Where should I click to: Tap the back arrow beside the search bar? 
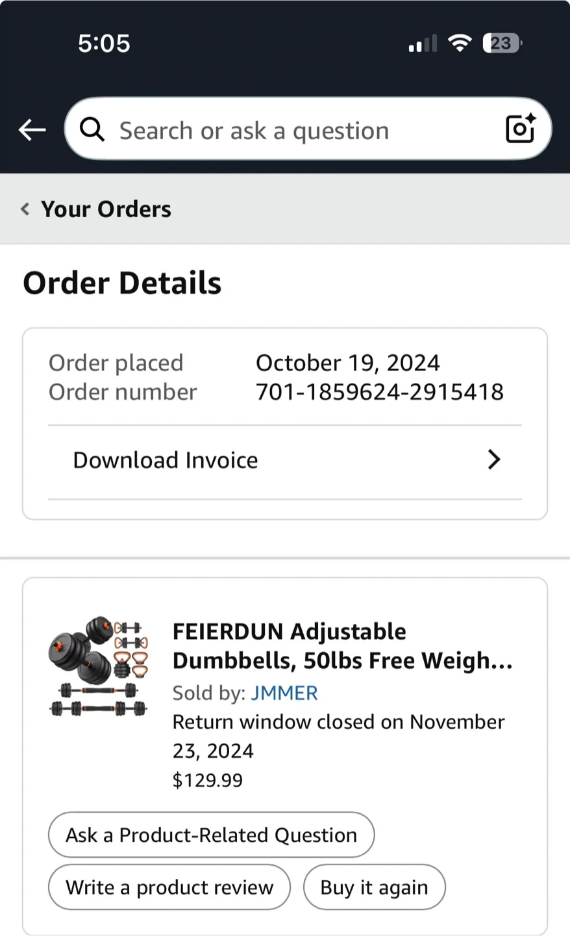[31, 129]
